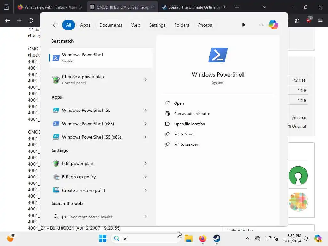Open Firefox hamburger application menu

click(320, 20)
